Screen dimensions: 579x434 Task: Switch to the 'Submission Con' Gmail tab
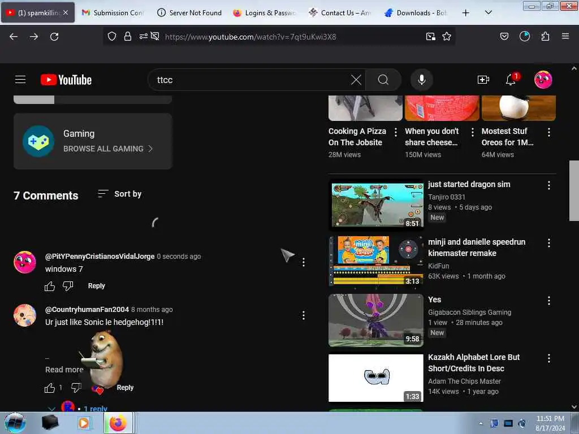113,12
